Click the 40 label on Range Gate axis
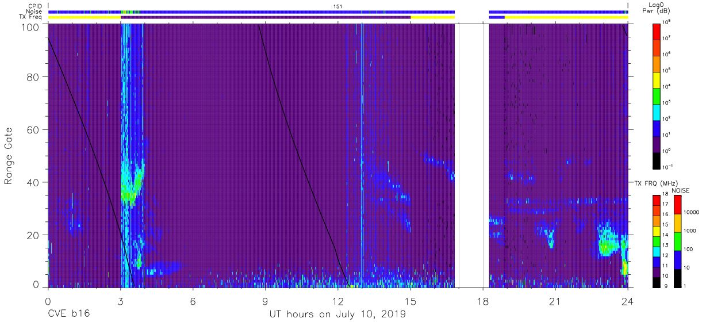Viewport: 706px width, 326px height. tap(34, 182)
